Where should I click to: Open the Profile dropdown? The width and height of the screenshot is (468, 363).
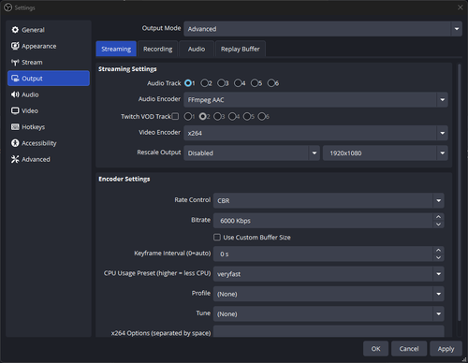click(x=329, y=294)
